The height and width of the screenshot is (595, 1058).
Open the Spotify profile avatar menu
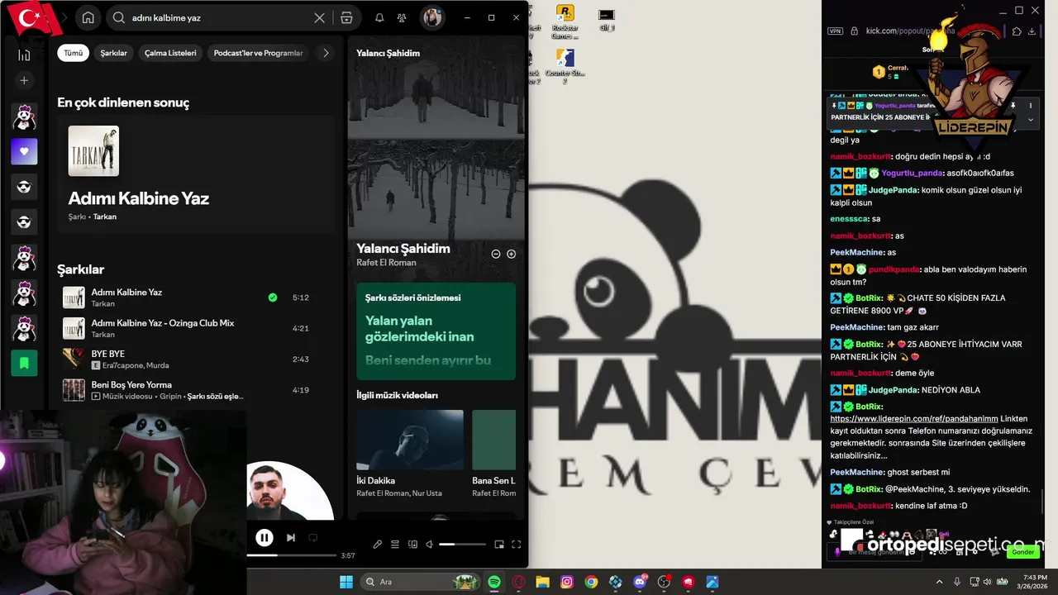coord(432,17)
